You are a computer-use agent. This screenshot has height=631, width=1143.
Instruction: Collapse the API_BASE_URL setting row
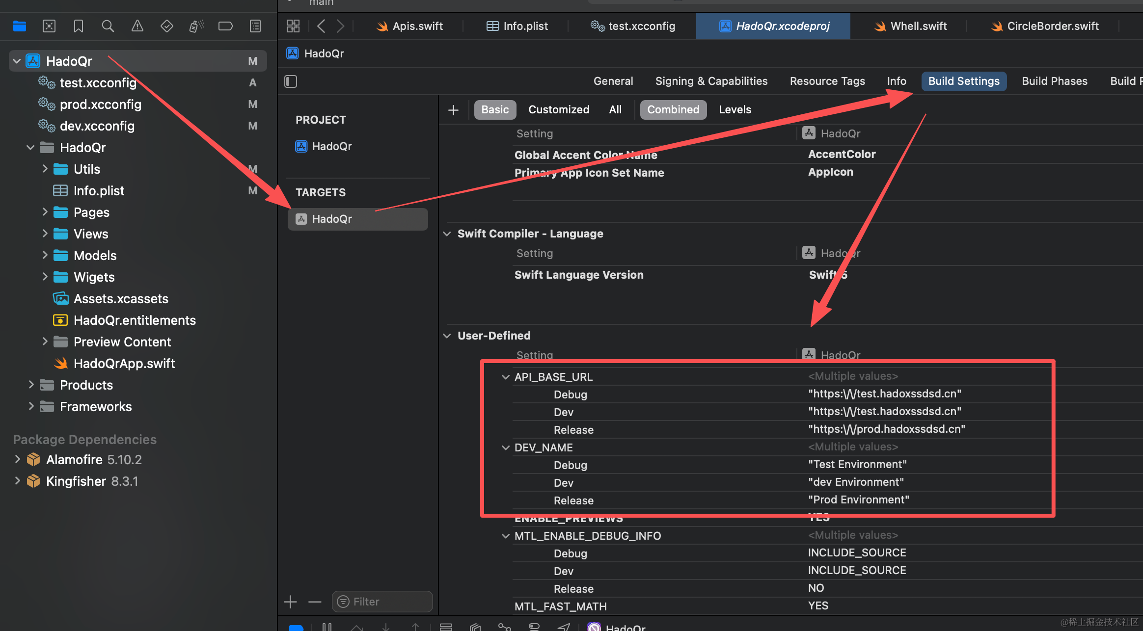[x=505, y=377]
